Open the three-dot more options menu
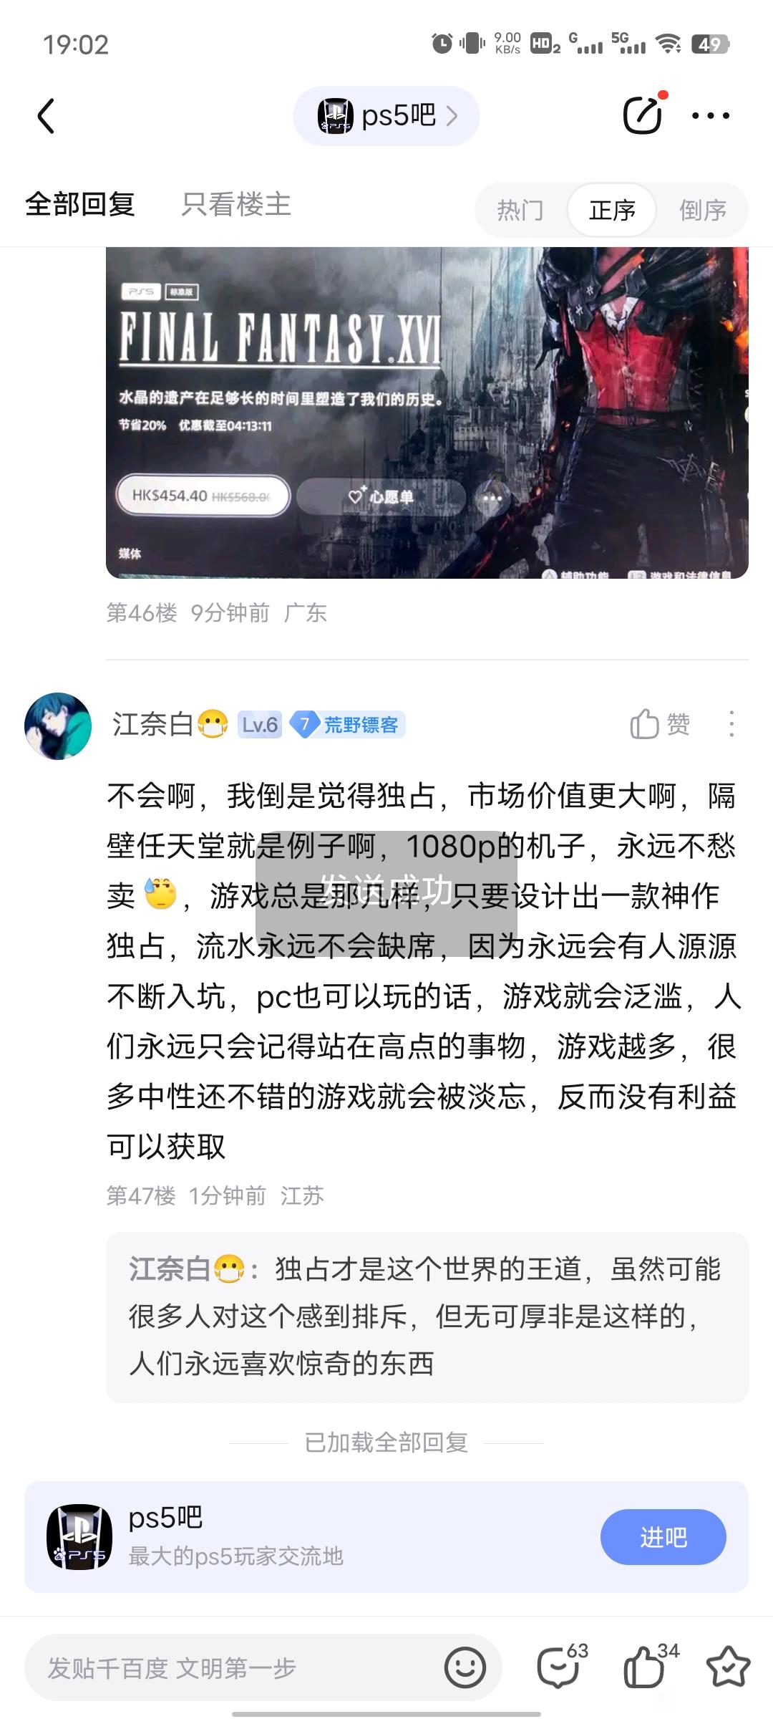Image resolution: width=773 pixels, height=1719 pixels. [x=711, y=115]
